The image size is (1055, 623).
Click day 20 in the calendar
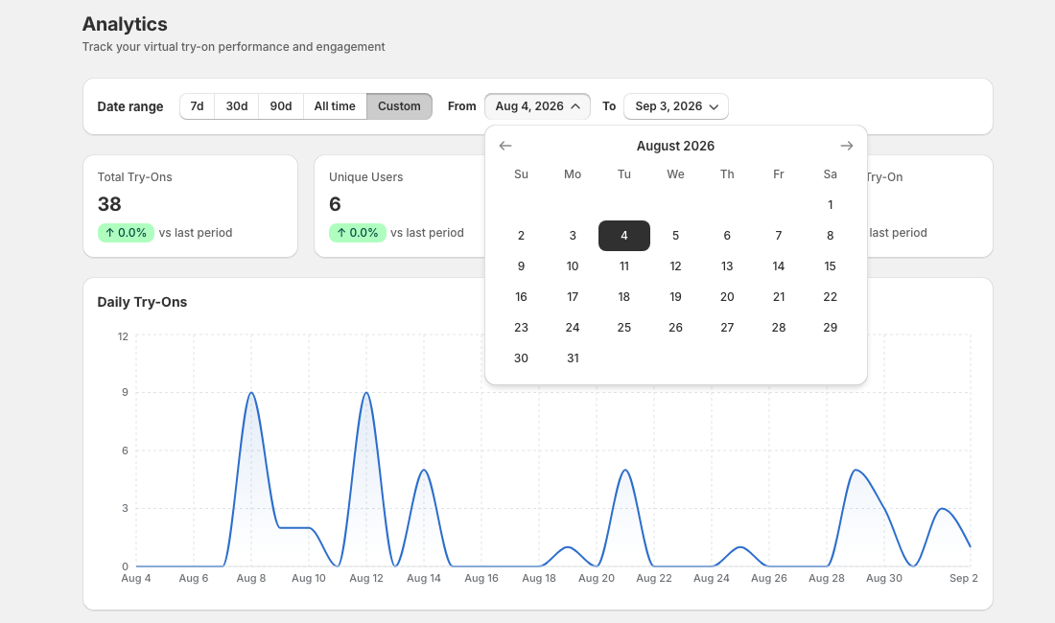(727, 297)
